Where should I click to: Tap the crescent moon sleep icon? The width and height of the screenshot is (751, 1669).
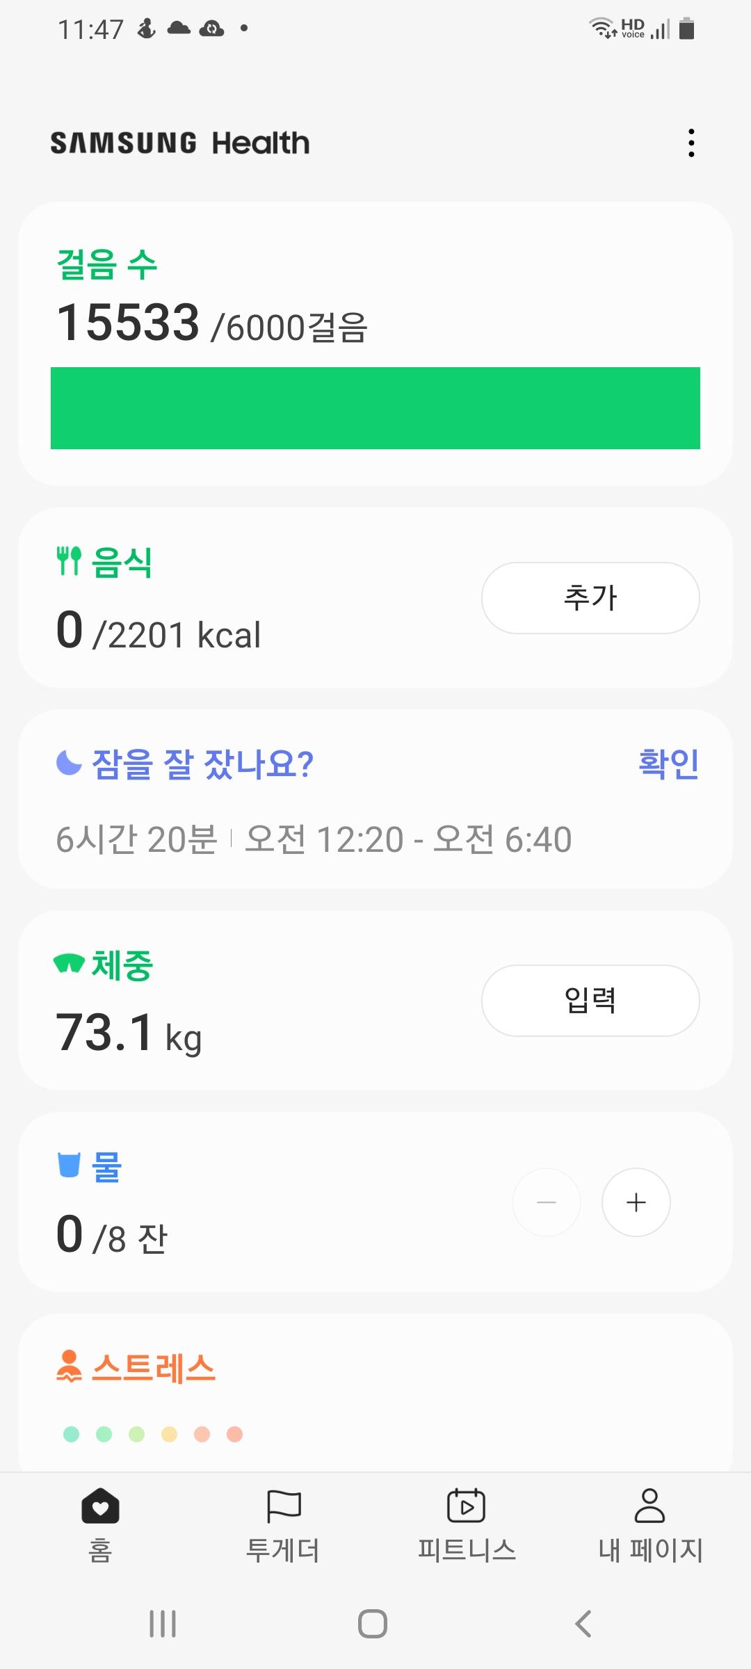click(x=69, y=763)
